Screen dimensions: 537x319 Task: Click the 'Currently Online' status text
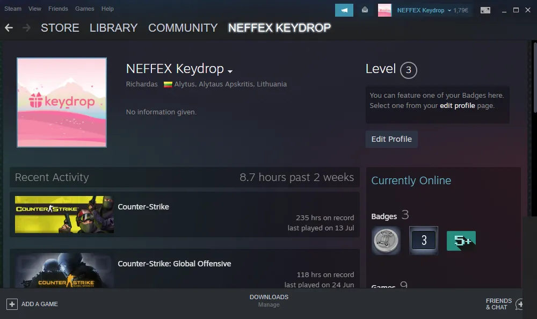coord(411,180)
